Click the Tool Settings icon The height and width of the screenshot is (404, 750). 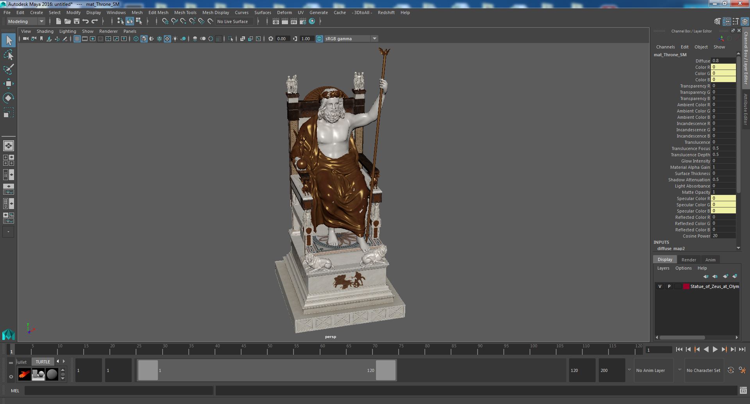[736, 21]
